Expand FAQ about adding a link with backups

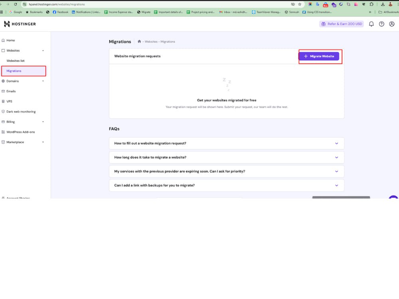click(227, 185)
